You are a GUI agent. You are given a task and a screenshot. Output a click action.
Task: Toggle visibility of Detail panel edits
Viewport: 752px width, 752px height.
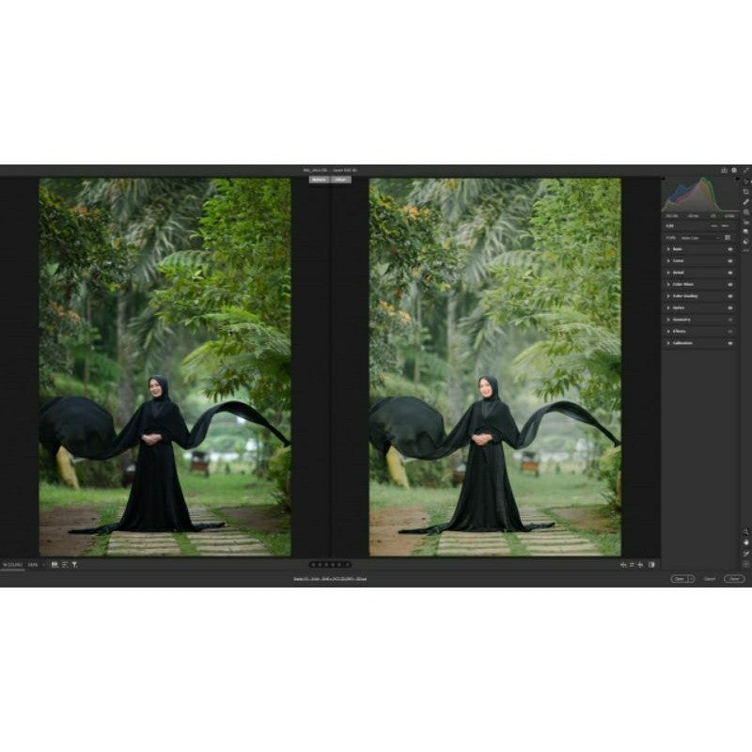(730, 273)
